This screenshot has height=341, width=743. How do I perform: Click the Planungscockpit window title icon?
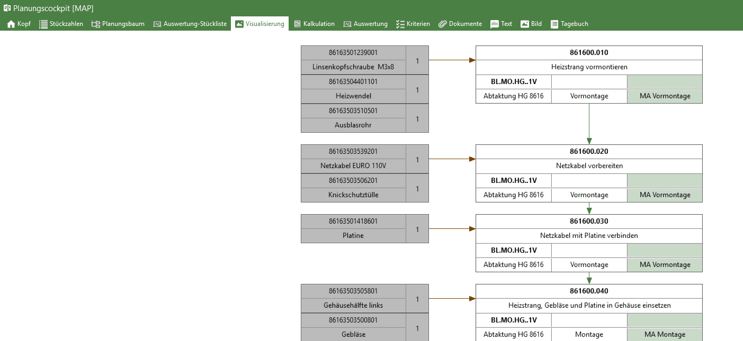(x=7, y=8)
